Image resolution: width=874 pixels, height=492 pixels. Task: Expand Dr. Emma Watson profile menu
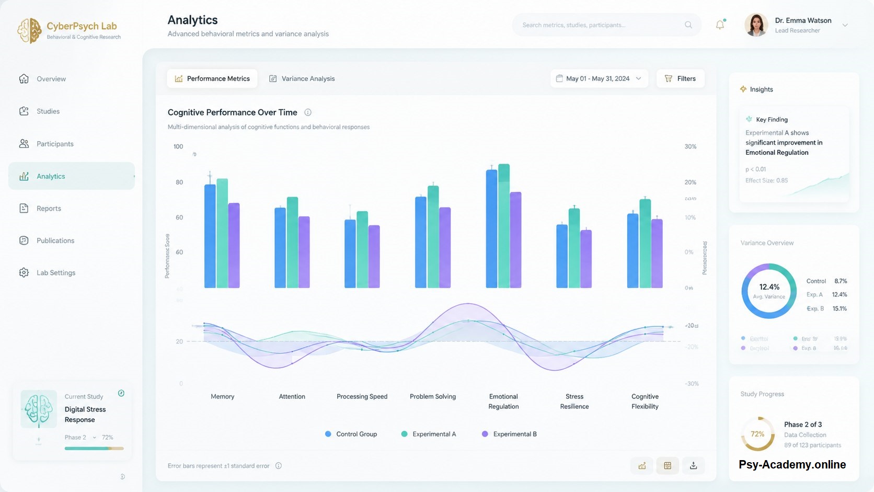pos(845,25)
